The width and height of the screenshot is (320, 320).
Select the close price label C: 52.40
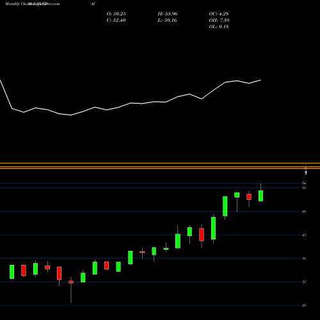[116, 20]
